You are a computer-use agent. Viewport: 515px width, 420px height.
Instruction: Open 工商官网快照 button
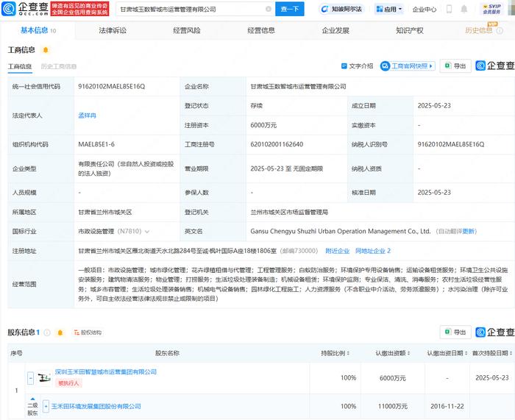408,66
